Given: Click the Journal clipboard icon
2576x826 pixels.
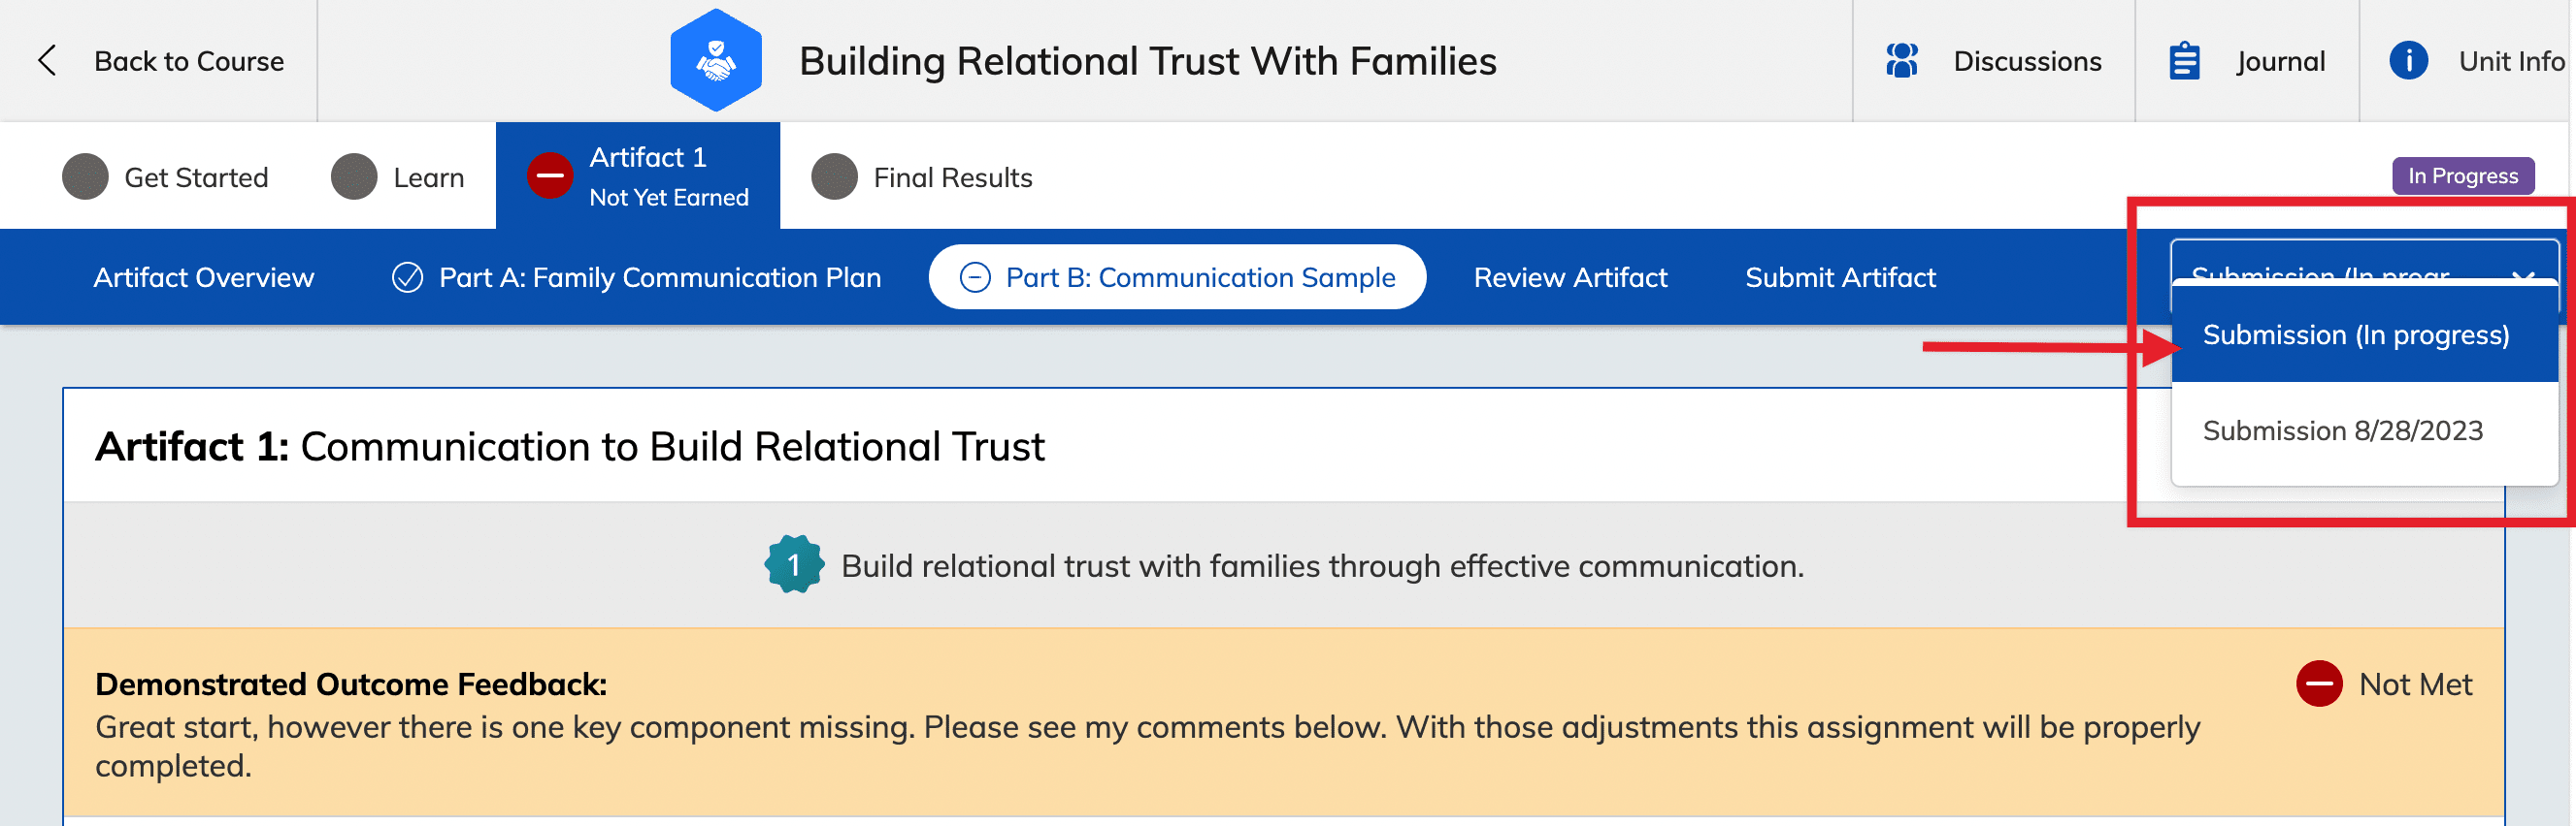Looking at the screenshot, I should tap(2184, 61).
